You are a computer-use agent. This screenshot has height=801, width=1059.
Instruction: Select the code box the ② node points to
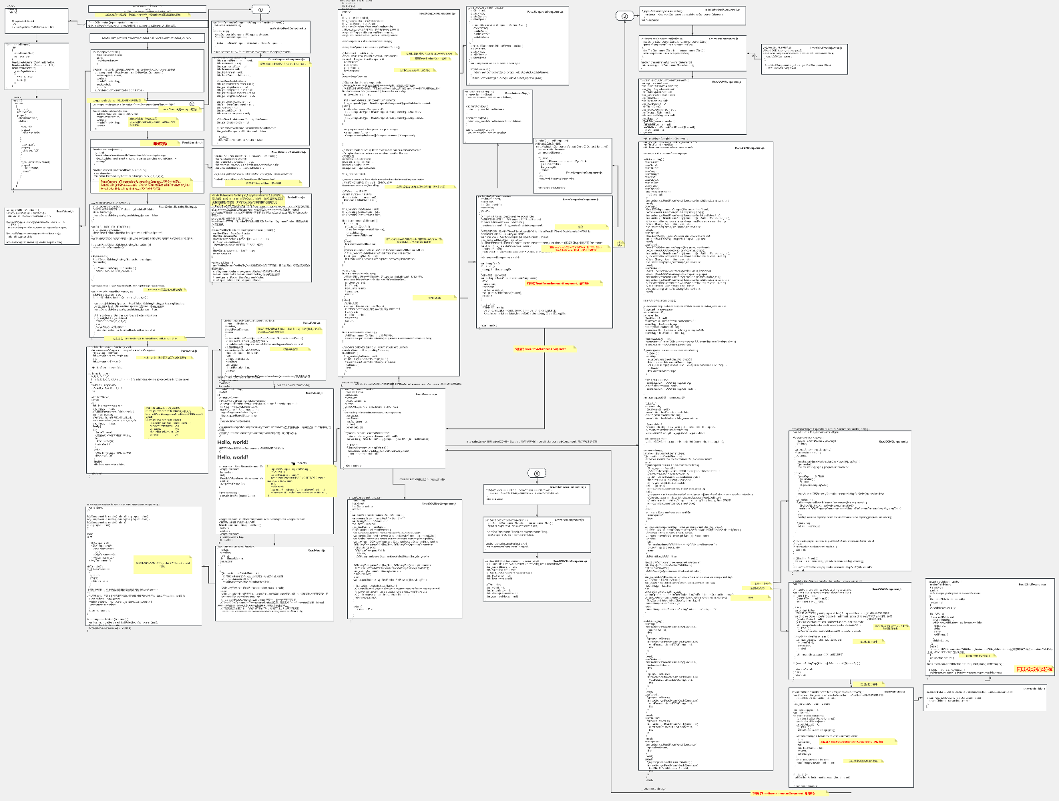click(x=692, y=16)
